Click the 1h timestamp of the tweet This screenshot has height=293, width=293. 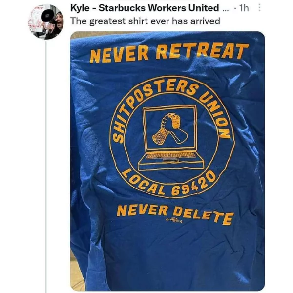coord(244,8)
